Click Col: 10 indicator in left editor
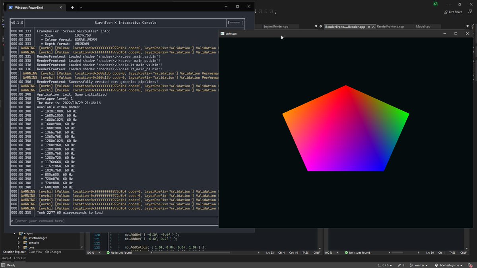Viewport: 477px width, 268px height. pos(293,253)
